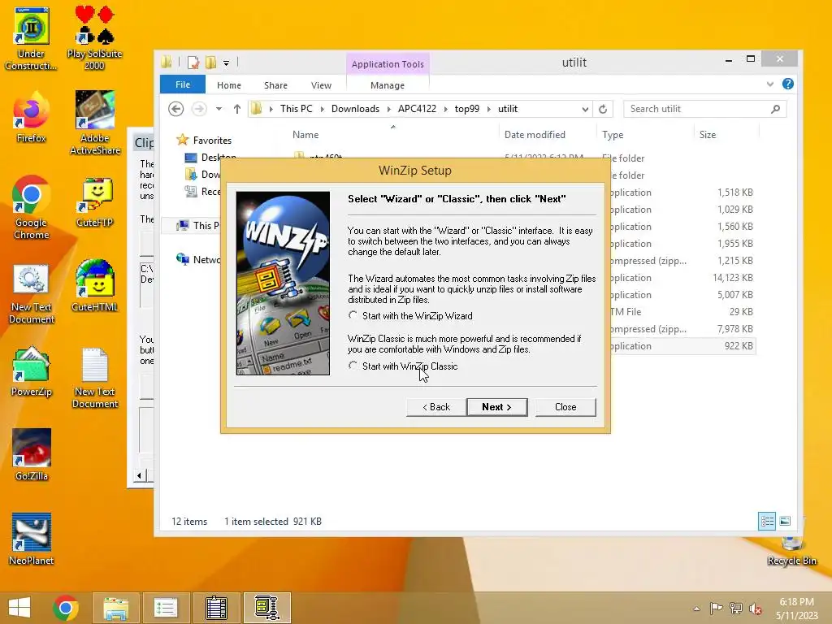Expand the arrow after top99 breadcrumb
This screenshot has height=624, width=832.
(x=488, y=109)
